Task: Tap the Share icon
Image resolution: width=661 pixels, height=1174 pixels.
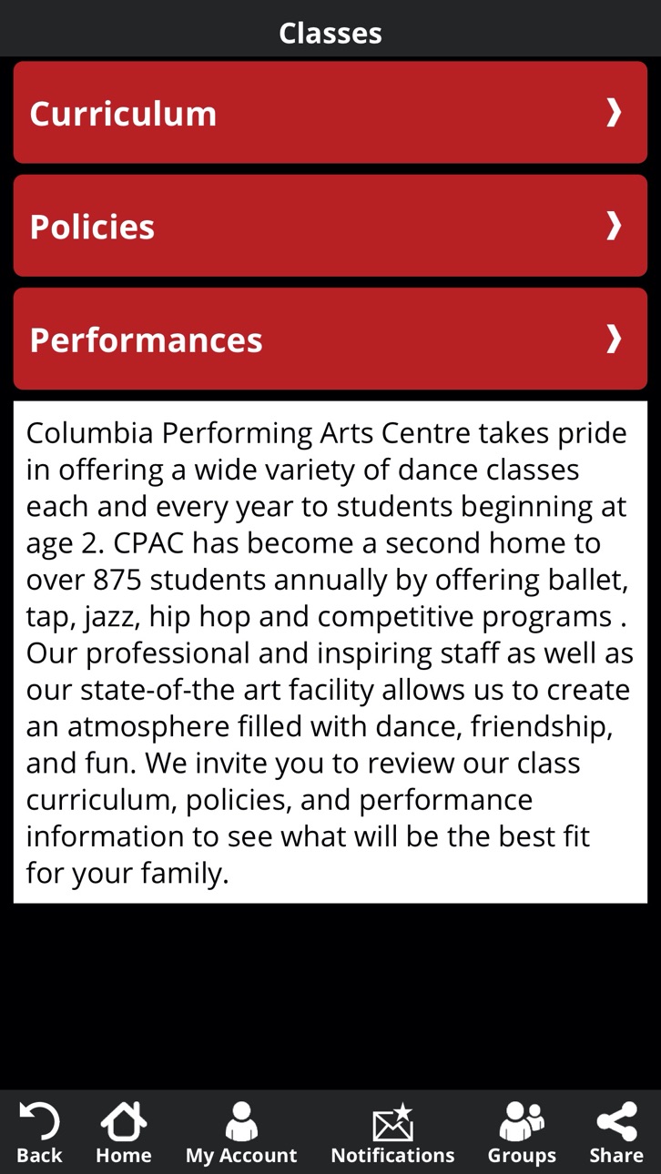Action: (616, 1120)
